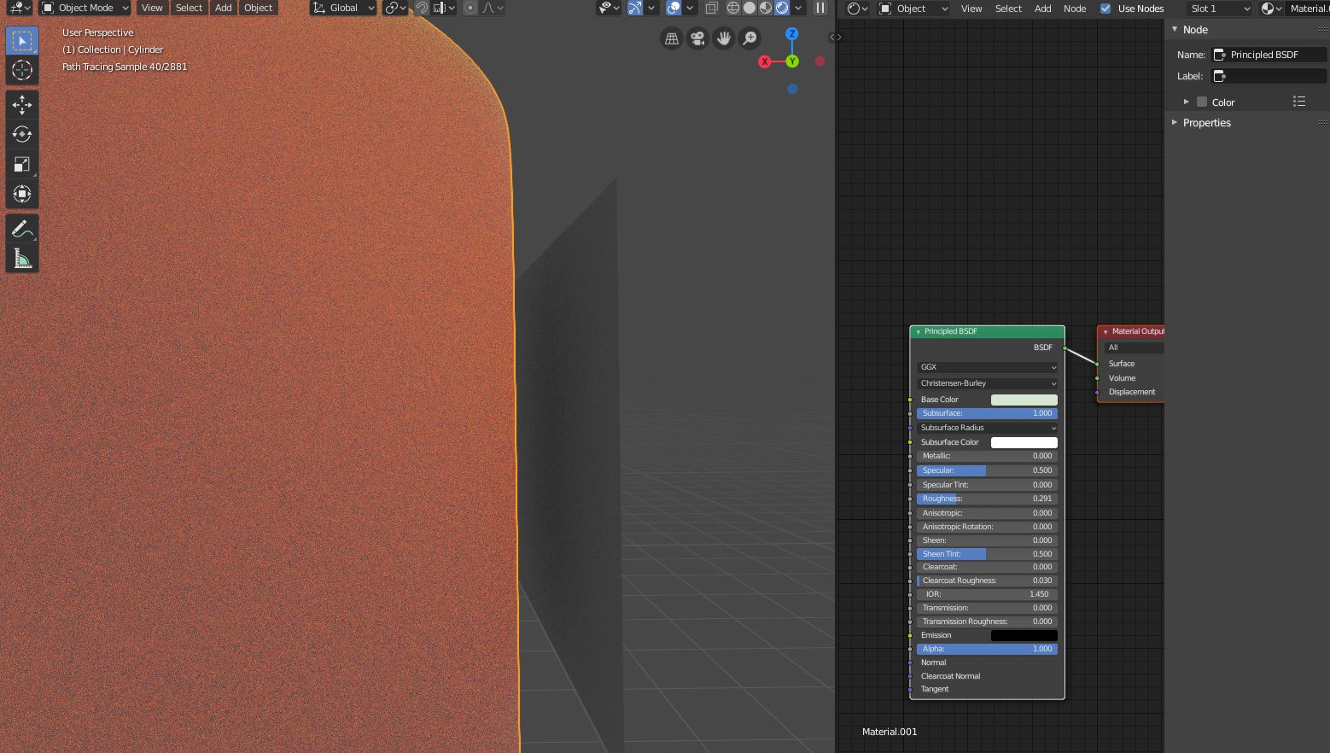Click the magnifier zoom-view icon
Viewport: 1330px width, 753px height.
point(750,38)
